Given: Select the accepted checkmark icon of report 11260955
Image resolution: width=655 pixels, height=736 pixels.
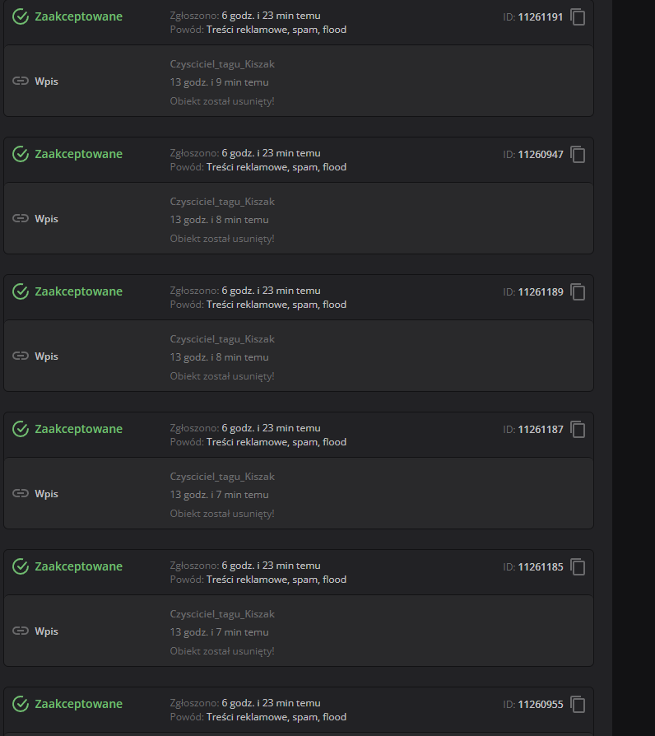Looking at the screenshot, I should tap(21, 704).
